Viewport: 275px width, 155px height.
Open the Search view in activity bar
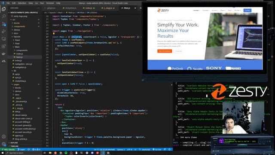pyautogui.click(x=3, y=16)
